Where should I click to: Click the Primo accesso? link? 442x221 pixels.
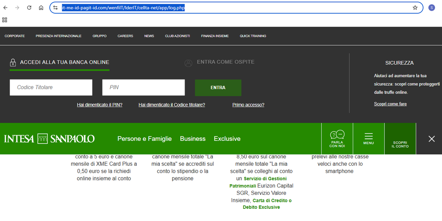click(248, 105)
